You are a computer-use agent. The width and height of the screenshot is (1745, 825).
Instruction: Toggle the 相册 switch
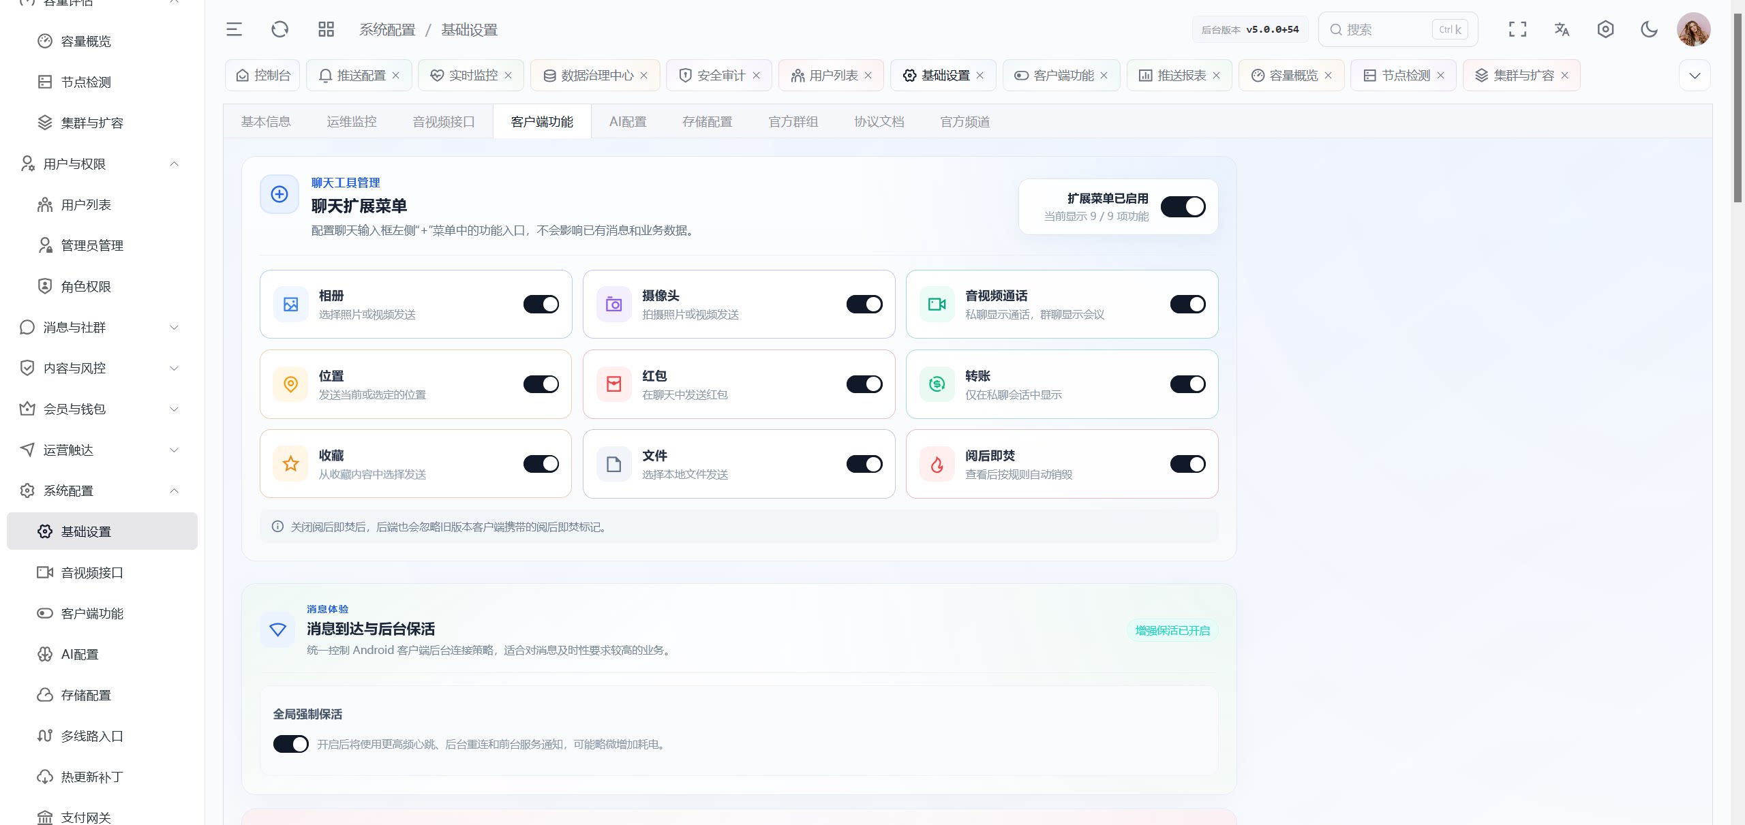point(541,304)
